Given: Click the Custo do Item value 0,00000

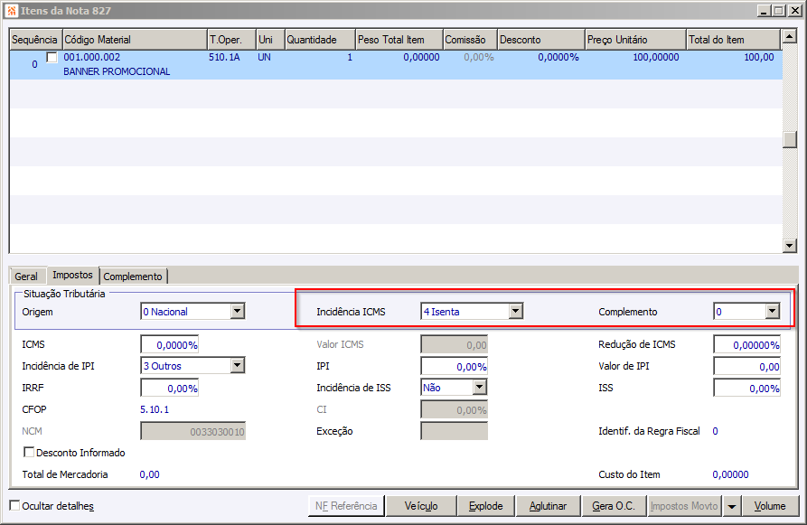Looking at the screenshot, I should (730, 474).
